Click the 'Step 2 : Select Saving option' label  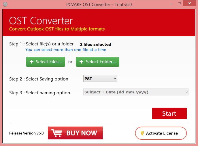point(39,79)
